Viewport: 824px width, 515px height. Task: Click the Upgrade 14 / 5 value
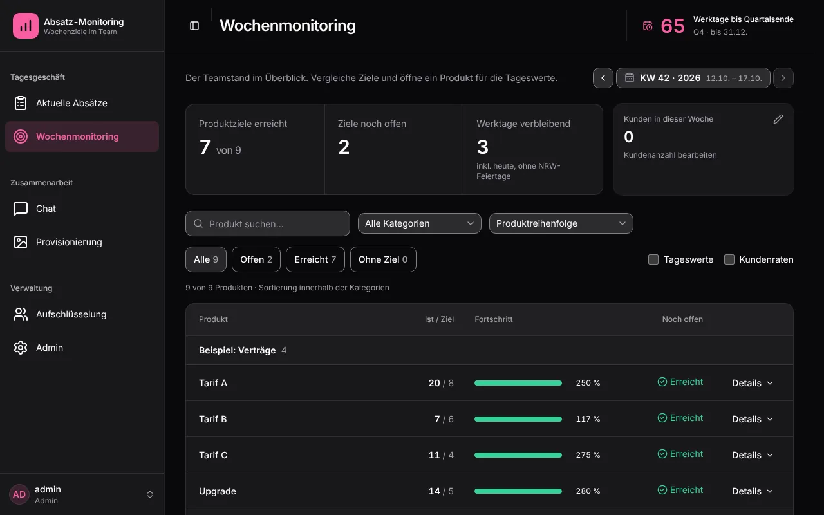tap(441, 491)
